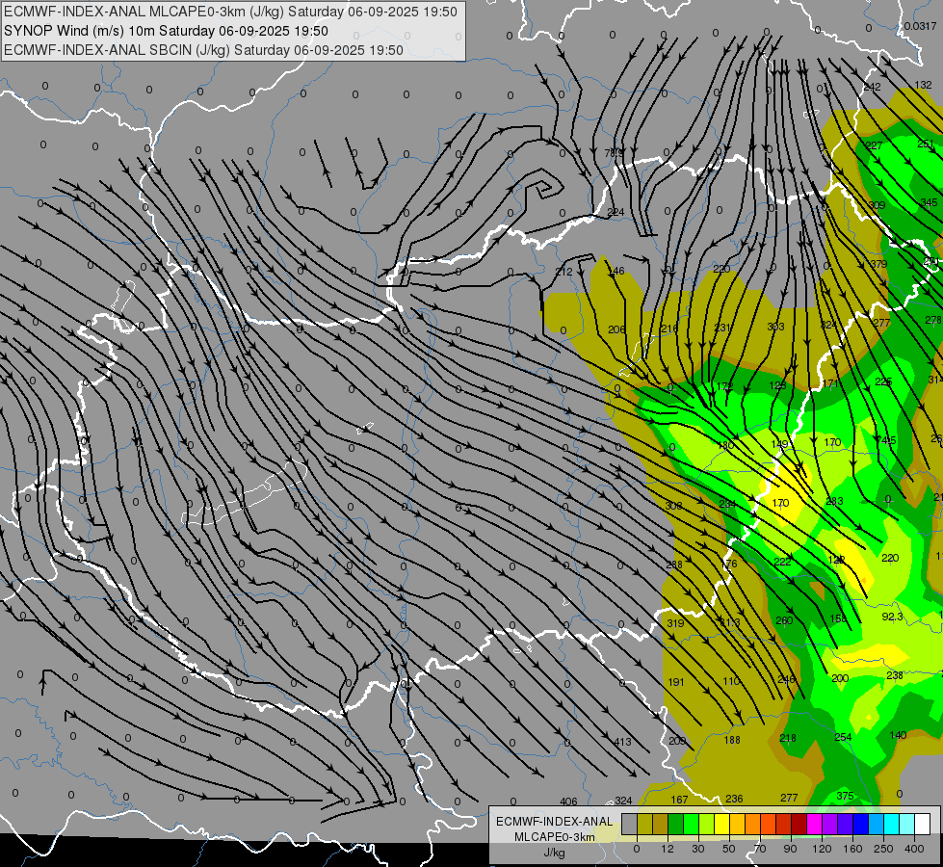Click the map value 254
Image resolution: width=943 pixels, height=867 pixels.
pos(843,737)
